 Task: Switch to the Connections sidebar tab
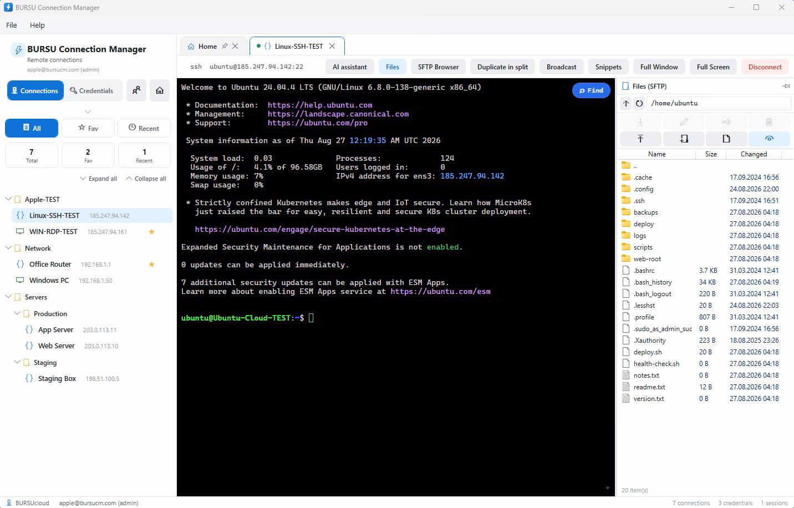pos(34,90)
